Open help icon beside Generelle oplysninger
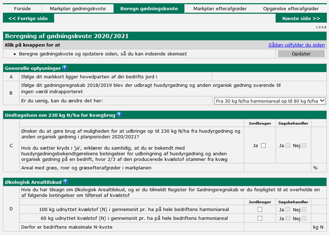This screenshot has height=235, width=329. [x=65, y=68]
